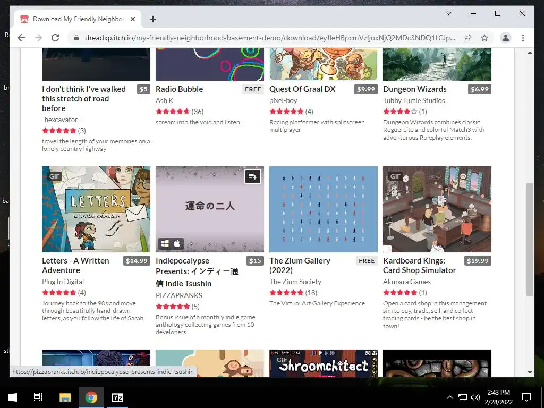This screenshot has height=408, width=544.
Task: Open the Quest Of Graal DX title link
Action: pos(302,89)
